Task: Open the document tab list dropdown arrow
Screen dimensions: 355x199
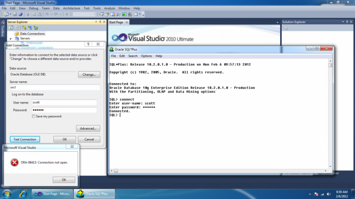Action: click(277, 22)
